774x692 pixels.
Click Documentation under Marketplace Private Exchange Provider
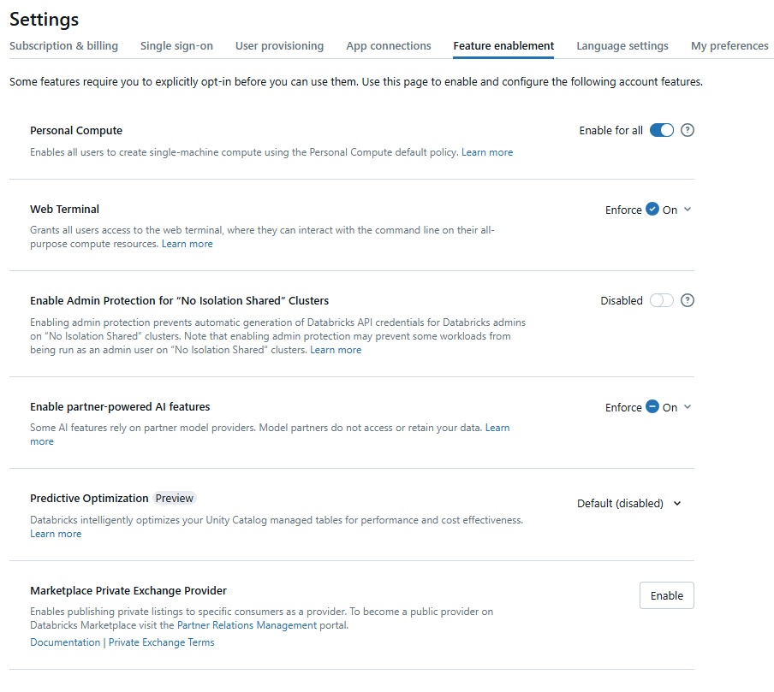pos(65,642)
